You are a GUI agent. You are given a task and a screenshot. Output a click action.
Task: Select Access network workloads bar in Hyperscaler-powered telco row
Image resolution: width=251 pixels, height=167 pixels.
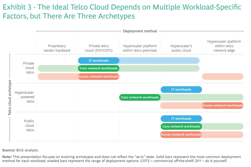point(223,105)
